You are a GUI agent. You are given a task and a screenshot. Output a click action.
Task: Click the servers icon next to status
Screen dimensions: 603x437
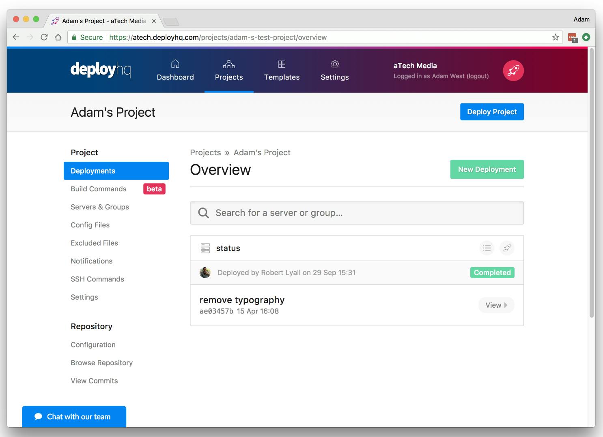click(x=205, y=248)
